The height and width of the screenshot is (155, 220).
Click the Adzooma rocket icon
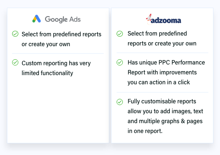coord(149,18)
